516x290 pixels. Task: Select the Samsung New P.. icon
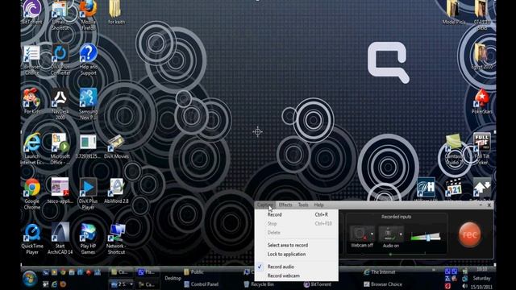pyautogui.click(x=88, y=104)
